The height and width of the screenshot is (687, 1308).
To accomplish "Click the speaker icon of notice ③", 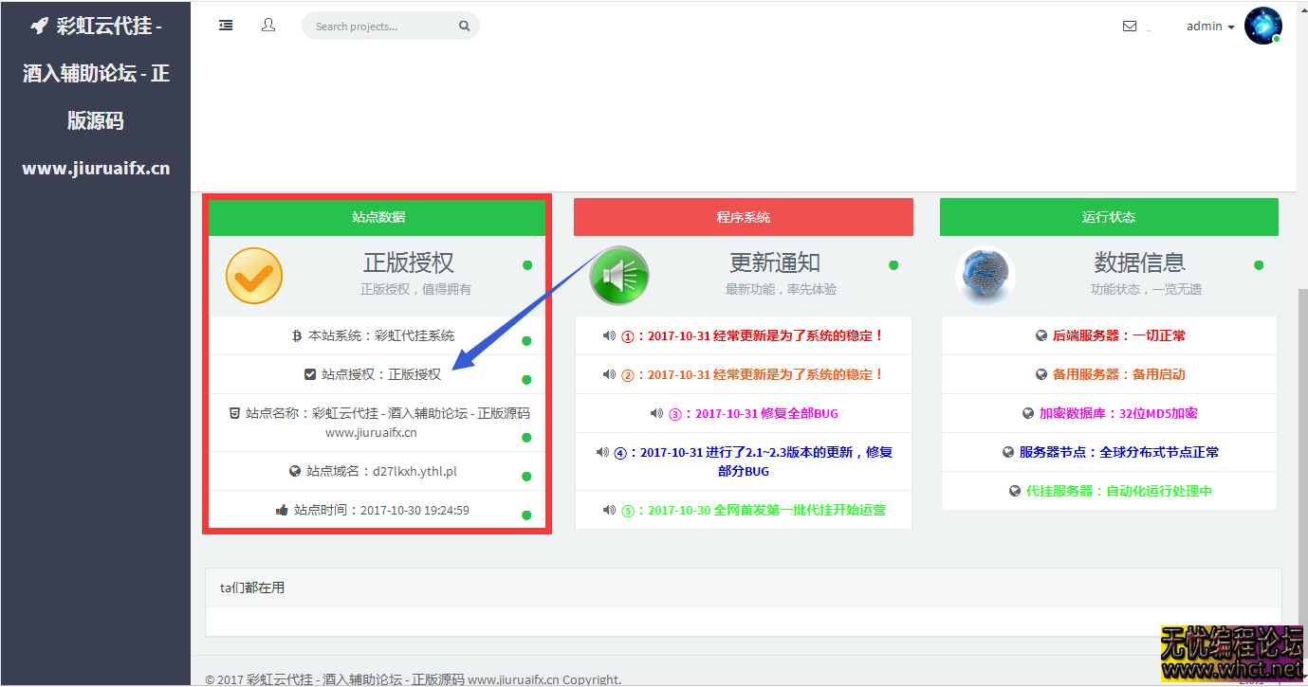I will point(656,413).
